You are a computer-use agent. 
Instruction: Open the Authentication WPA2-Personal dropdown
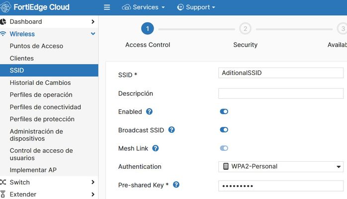point(281,167)
